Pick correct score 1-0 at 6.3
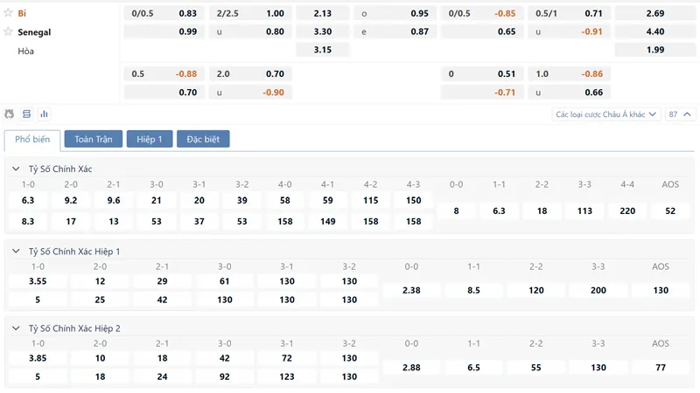 pos(28,201)
